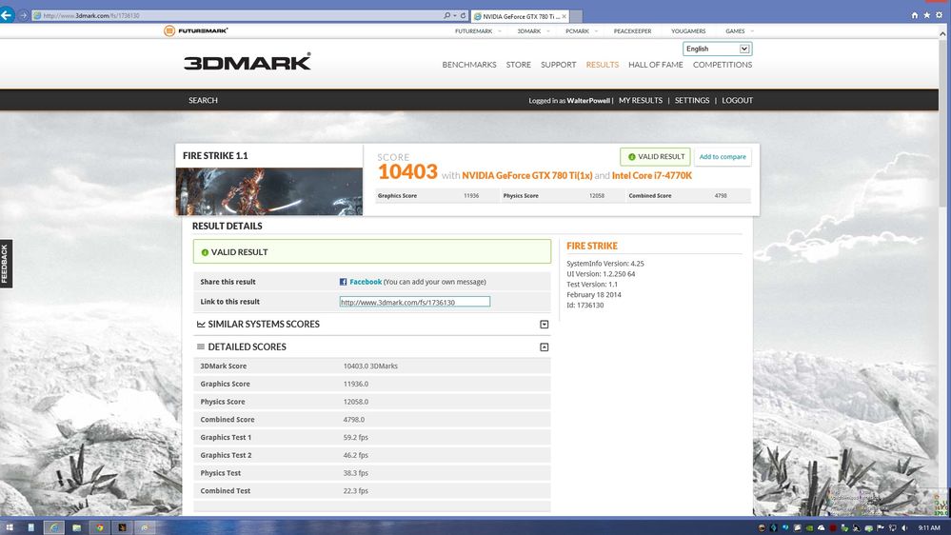Open the English language dropdown

tap(718, 49)
